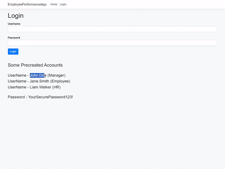Select the Login navbar link
225x169 pixels.
[63, 4]
